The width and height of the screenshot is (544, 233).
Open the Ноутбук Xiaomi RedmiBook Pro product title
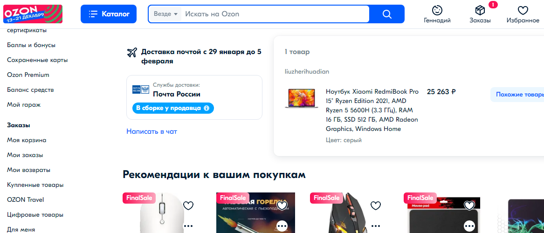pos(372,110)
